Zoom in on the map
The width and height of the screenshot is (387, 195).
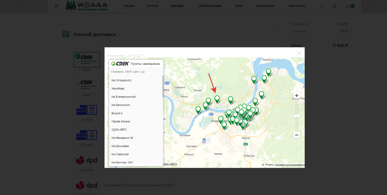pos(297,96)
